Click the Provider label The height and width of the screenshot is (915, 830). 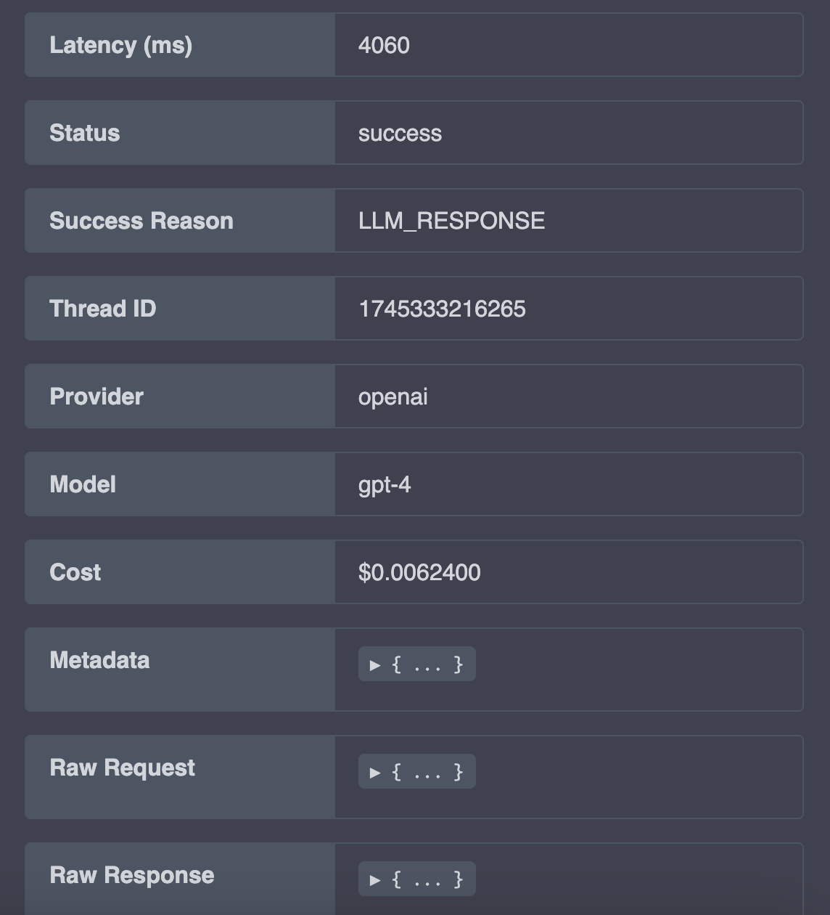coord(96,396)
